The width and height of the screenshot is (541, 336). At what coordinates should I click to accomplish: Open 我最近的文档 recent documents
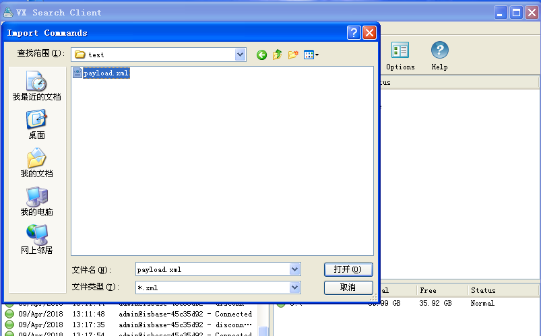(37, 86)
